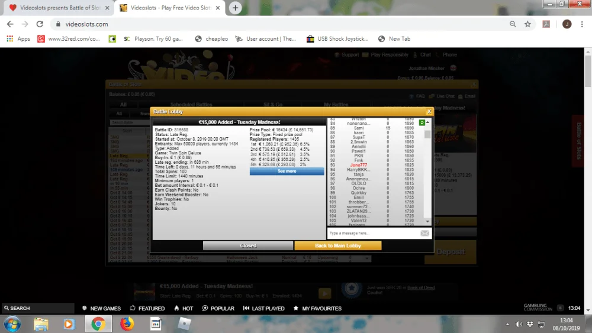Close the Videoslots presents Battle tab
Screen dimensions: 592x333
[107, 8]
